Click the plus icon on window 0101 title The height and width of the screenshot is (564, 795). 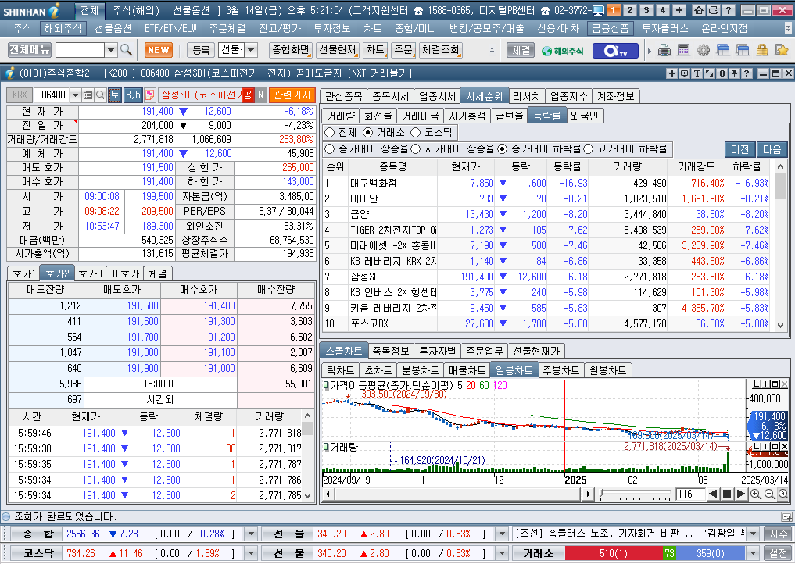[671, 73]
